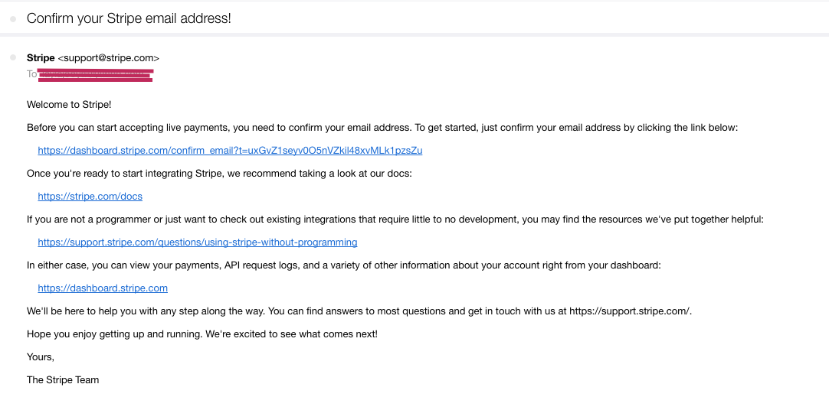Open the stripe.com/docs link
Image resolution: width=829 pixels, height=397 pixels.
pyautogui.click(x=90, y=197)
